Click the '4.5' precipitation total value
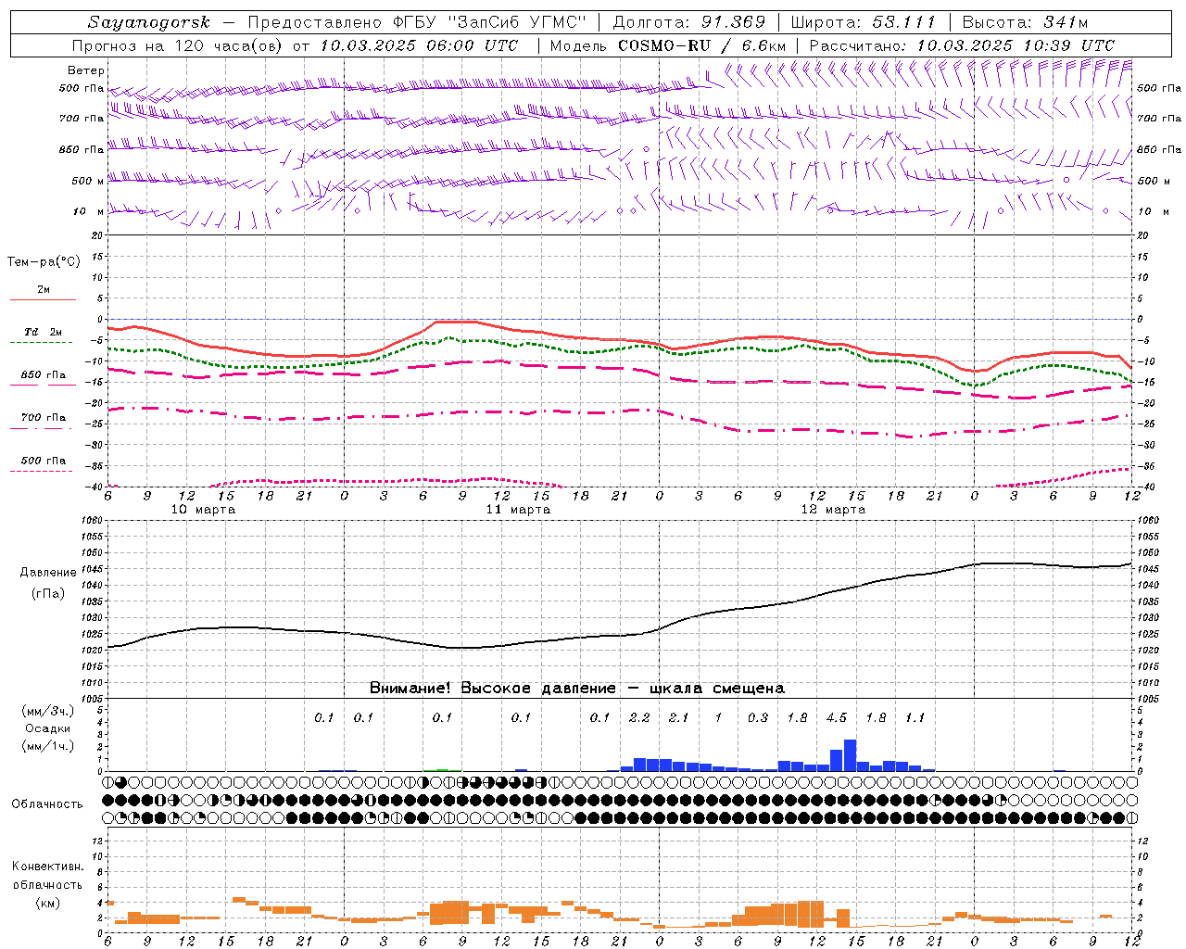 [837, 717]
